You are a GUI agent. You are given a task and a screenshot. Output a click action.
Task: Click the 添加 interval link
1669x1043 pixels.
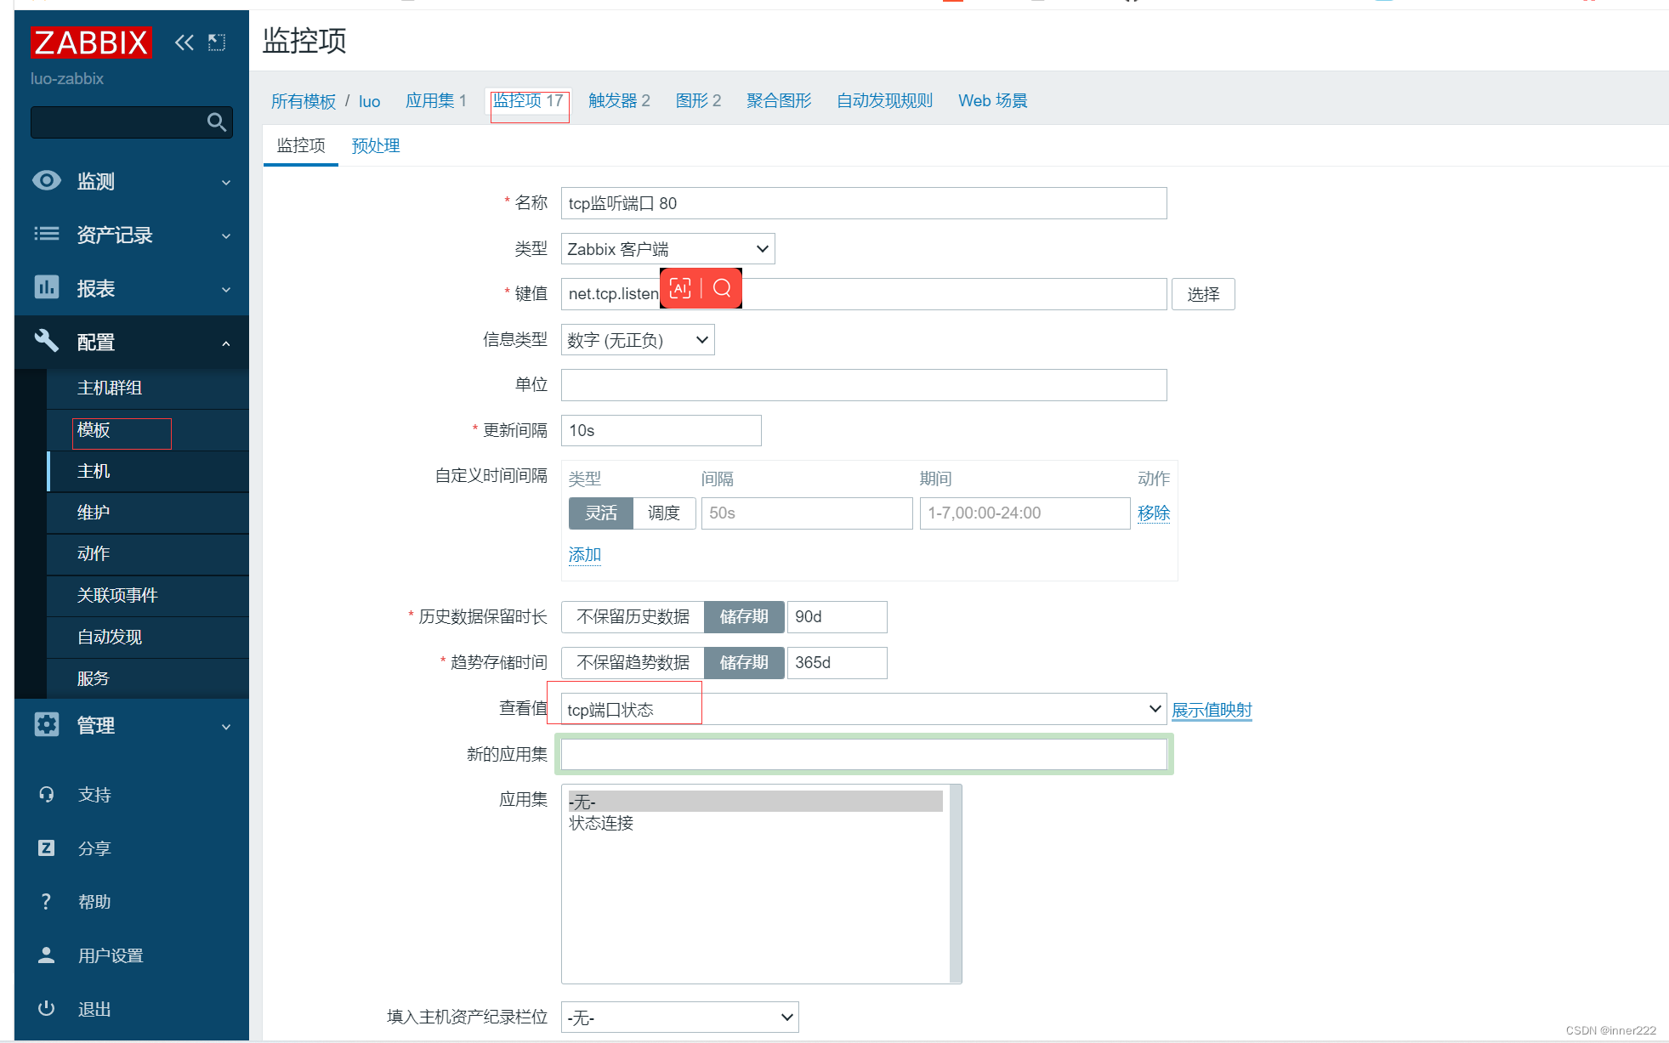pos(584,555)
